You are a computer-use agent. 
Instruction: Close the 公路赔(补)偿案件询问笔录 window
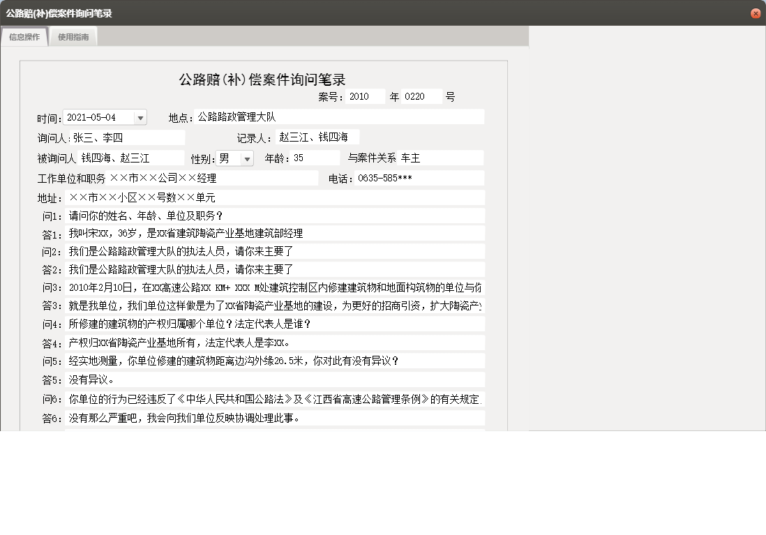754,13
